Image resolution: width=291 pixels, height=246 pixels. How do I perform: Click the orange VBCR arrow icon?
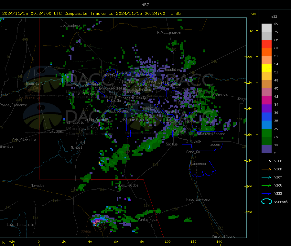tap(266, 169)
